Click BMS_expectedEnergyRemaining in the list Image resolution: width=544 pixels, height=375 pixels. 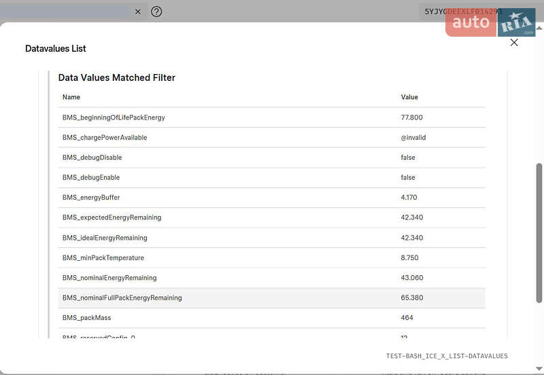click(x=112, y=217)
